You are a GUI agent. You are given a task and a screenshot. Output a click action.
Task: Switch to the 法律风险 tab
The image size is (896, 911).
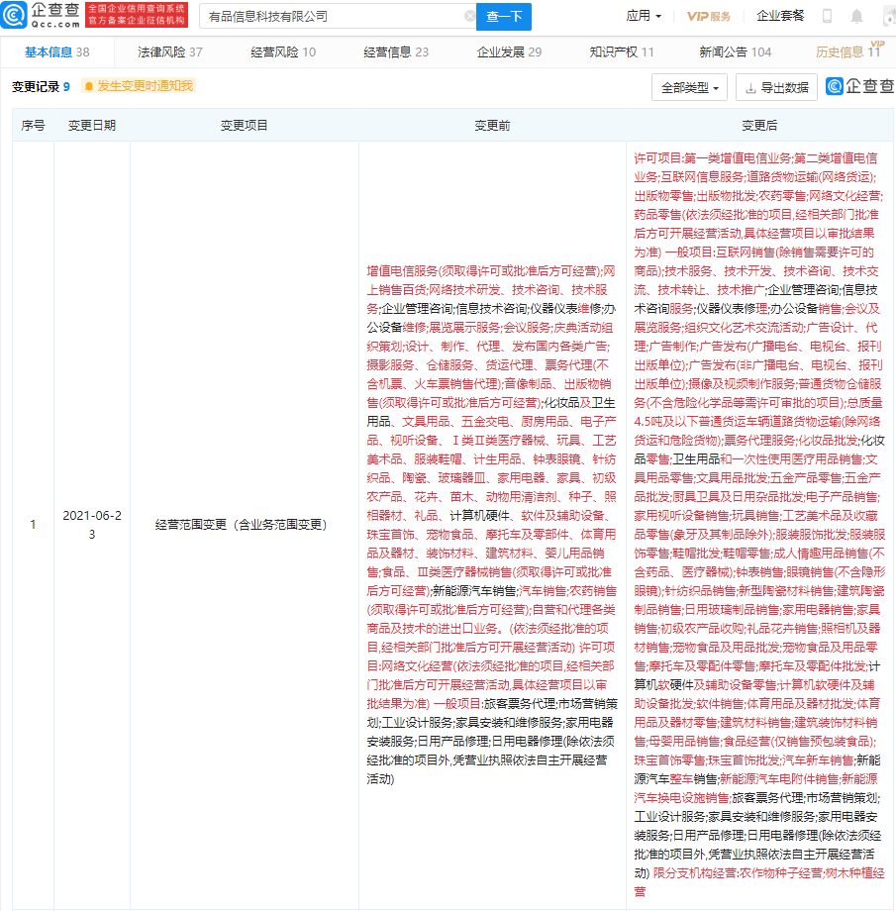click(x=169, y=52)
